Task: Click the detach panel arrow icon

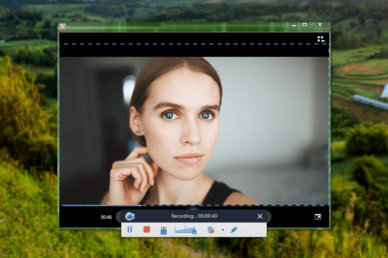Action: pos(317,216)
